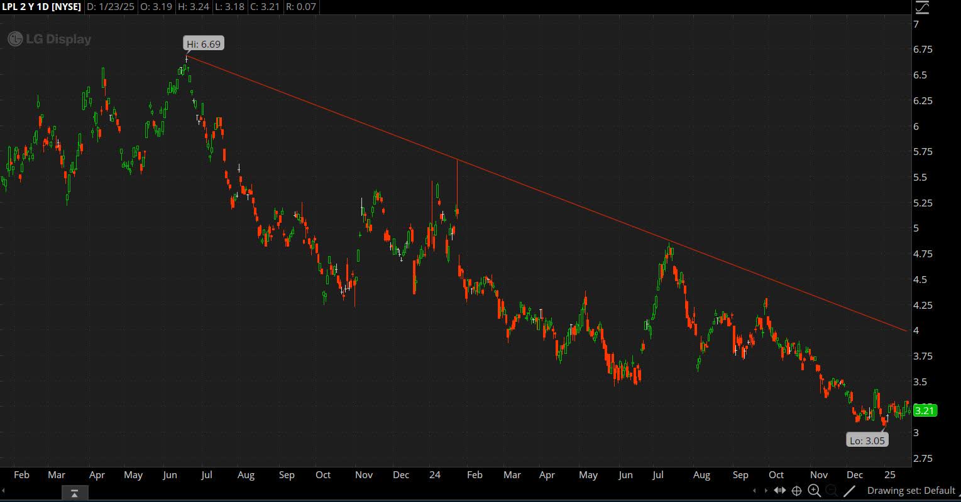Open the price axis scale settings icon

point(922,8)
